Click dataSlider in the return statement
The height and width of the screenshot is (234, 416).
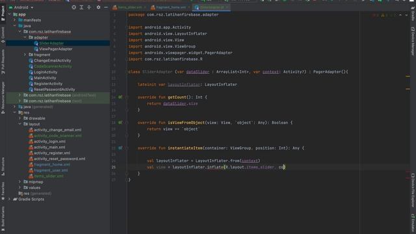coord(174,103)
